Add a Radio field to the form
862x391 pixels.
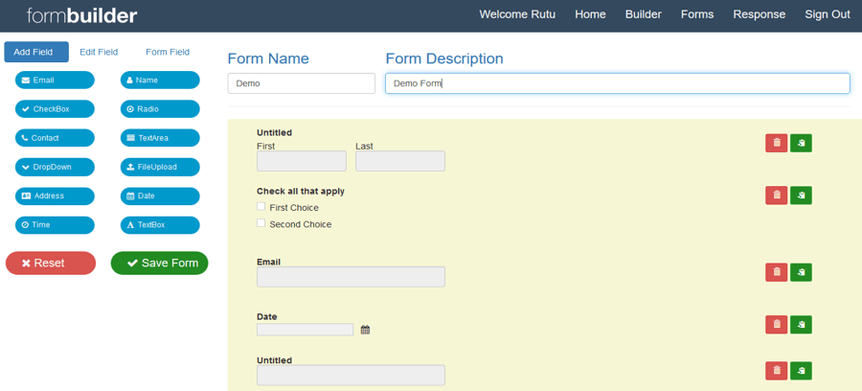(x=160, y=109)
